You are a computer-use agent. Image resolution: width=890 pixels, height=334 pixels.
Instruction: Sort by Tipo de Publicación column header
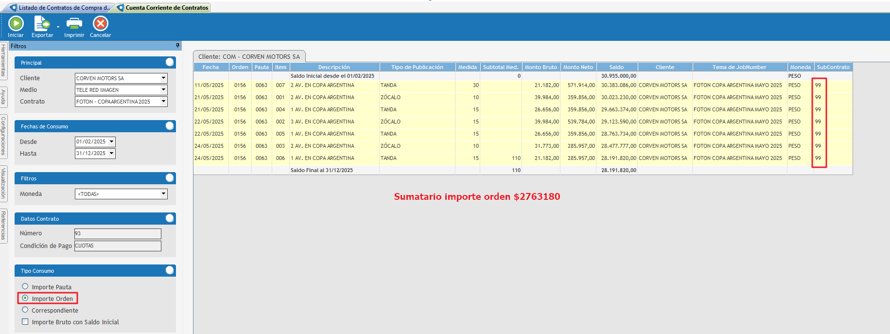point(417,67)
